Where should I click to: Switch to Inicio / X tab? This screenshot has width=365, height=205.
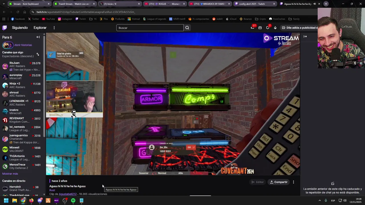point(120,4)
